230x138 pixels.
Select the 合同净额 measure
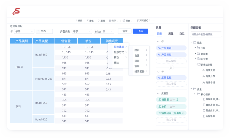(x=209, y=116)
